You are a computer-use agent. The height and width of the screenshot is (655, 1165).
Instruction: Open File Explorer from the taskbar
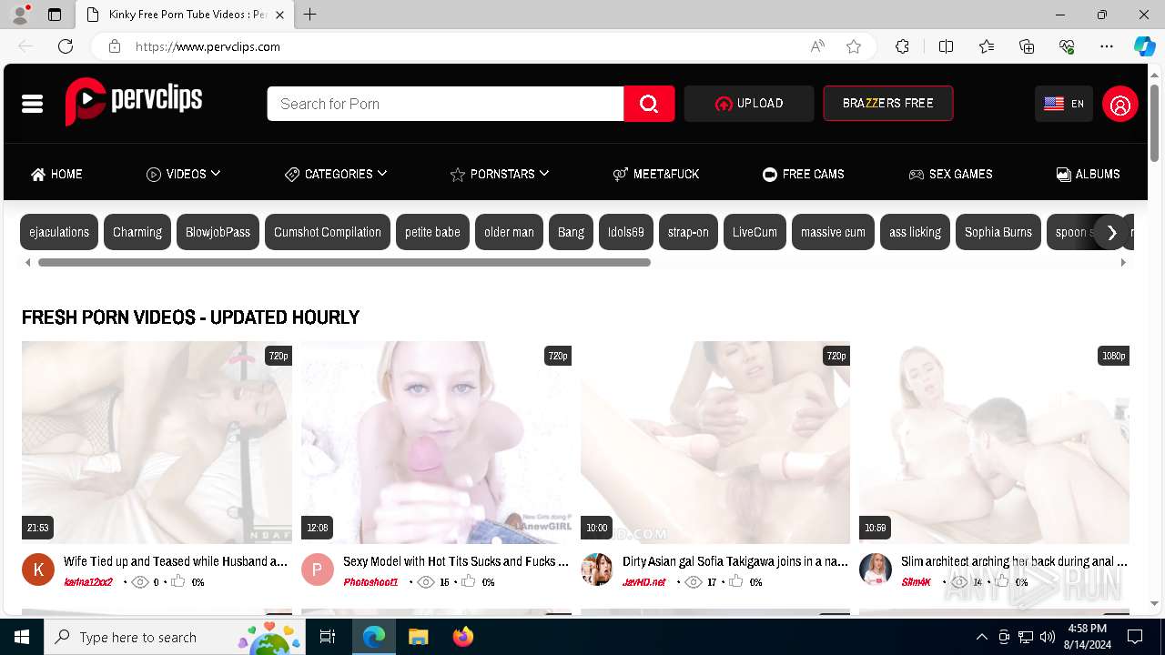[418, 637]
